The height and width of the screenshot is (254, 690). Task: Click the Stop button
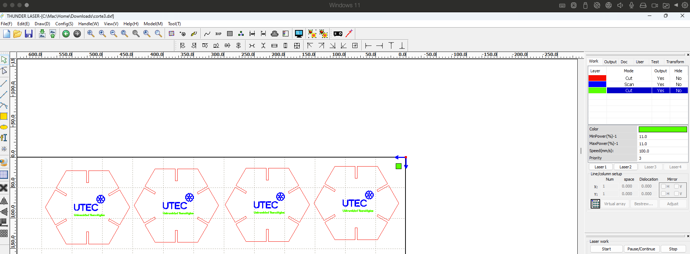[673, 249]
